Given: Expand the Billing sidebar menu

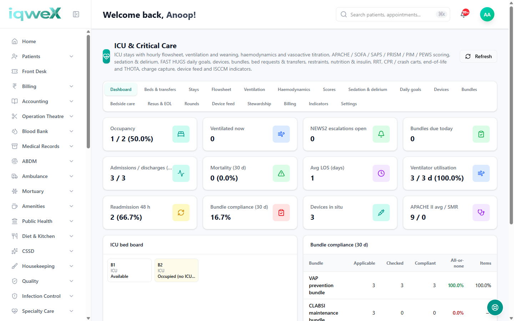Looking at the screenshot, I should [43, 86].
